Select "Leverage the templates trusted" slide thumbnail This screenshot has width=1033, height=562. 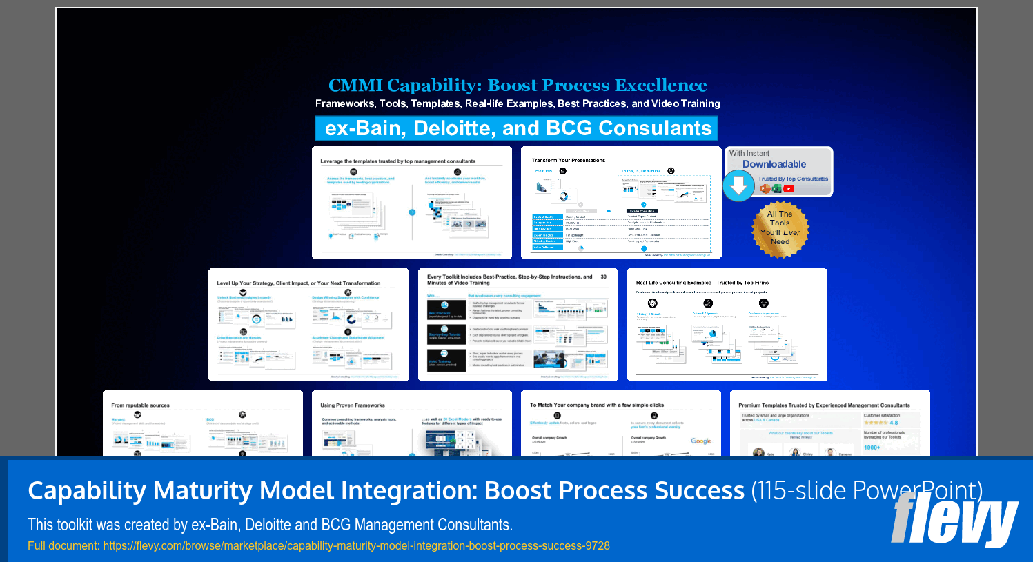click(x=412, y=202)
